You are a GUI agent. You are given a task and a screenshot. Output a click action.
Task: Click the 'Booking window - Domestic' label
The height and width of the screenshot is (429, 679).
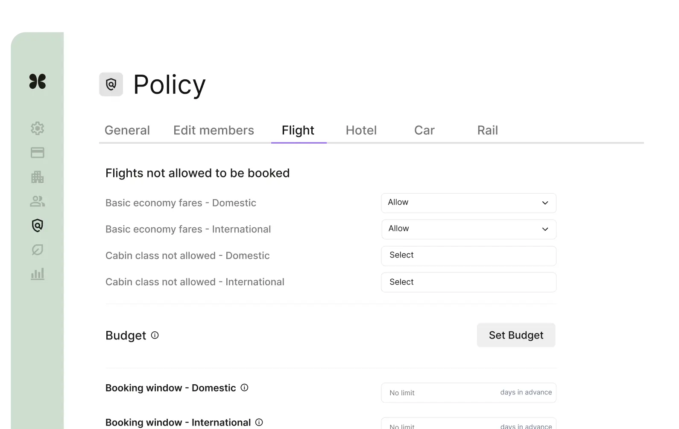pos(170,388)
